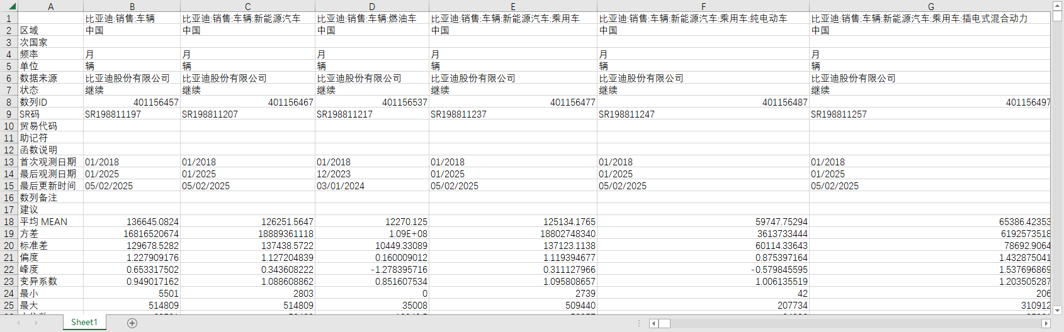Click the vertical scrollbar track
Viewport: 1064px width, 332px height.
[x=1057, y=163]
